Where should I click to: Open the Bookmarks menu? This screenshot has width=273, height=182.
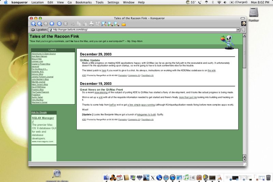(x=84, y=2)
